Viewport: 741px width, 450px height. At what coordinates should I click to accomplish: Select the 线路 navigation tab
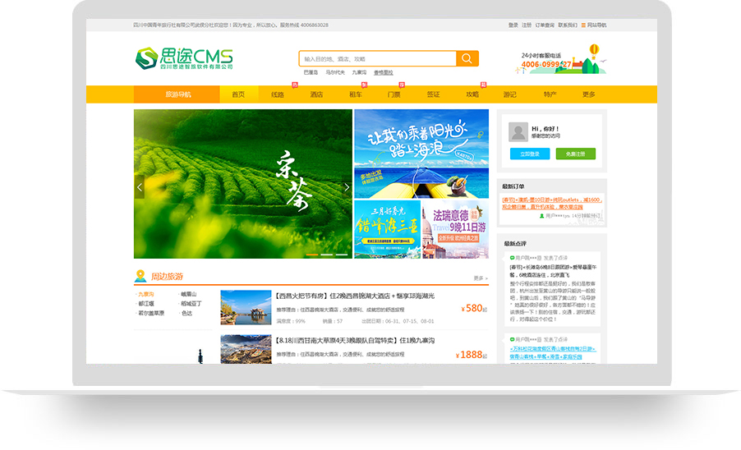point(278,94)
